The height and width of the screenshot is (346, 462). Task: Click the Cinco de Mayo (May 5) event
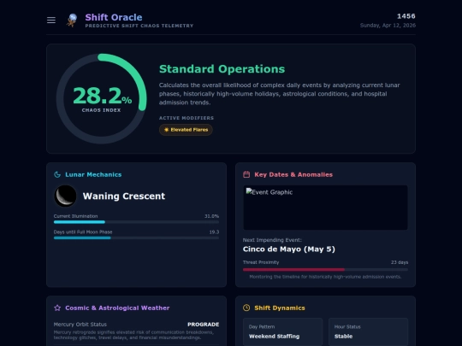(289, 249)
